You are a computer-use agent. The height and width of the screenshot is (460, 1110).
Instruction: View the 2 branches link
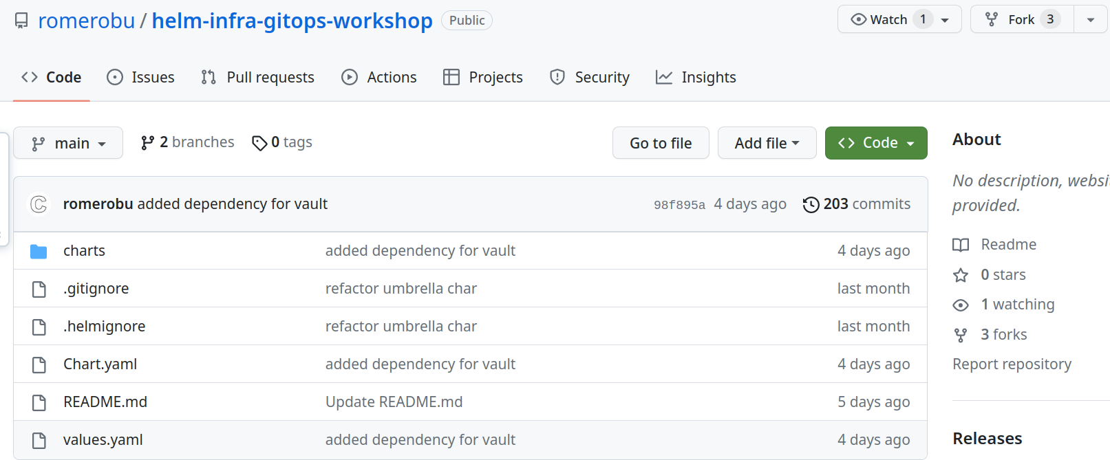pos(188,142)
